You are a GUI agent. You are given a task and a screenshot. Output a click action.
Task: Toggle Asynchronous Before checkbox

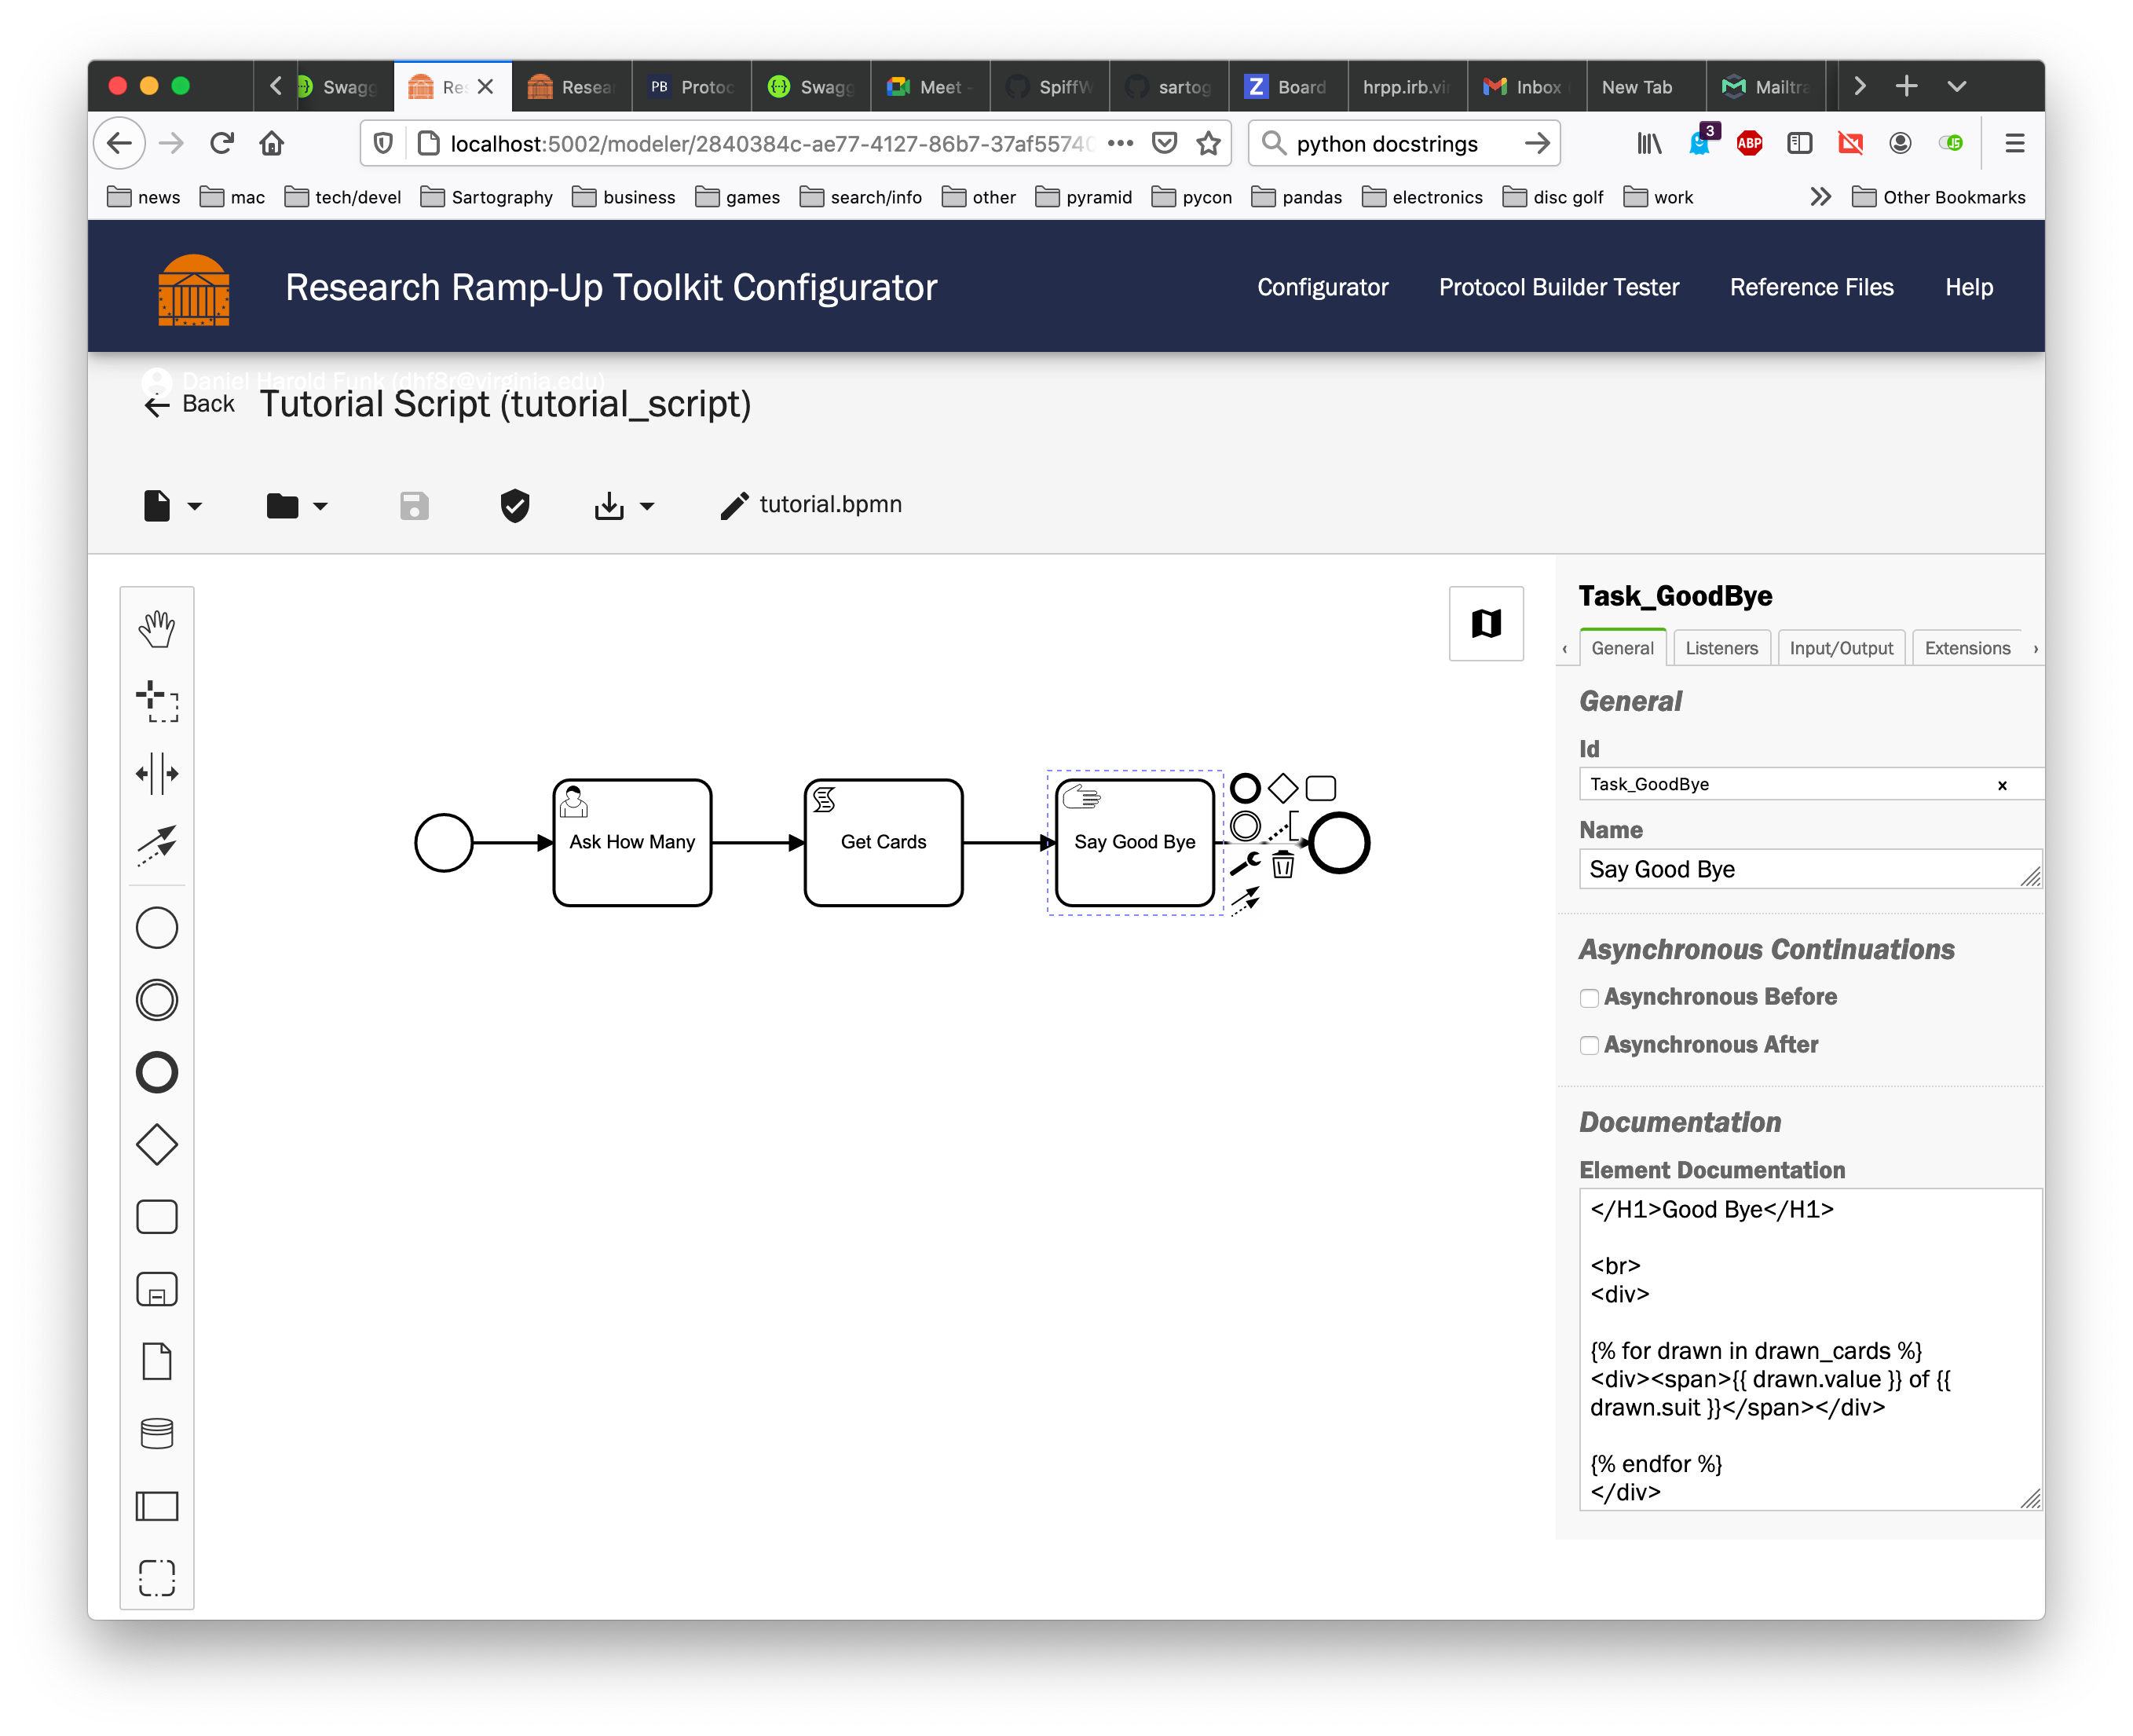[x=1588, y=998]
